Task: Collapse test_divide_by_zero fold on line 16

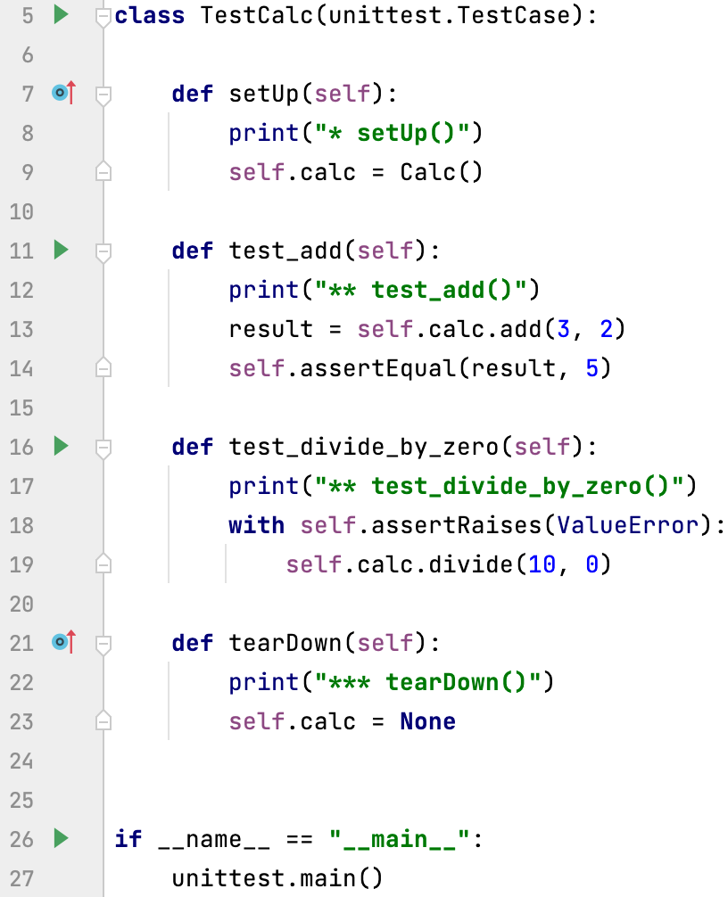Action: pyautogui.click(x=103, y=449)
